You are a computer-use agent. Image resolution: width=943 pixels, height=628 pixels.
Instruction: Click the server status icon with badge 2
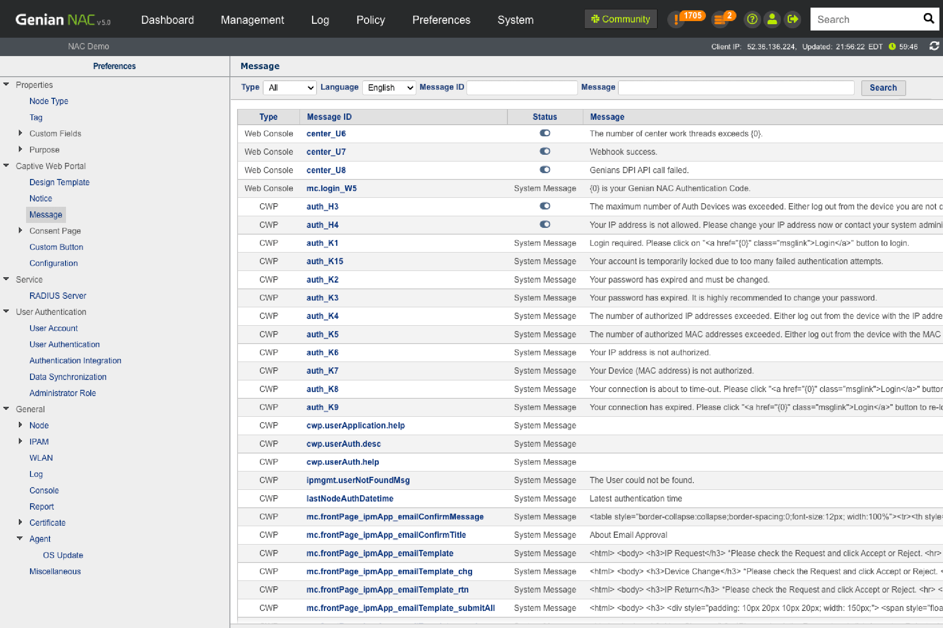point(720,19)
